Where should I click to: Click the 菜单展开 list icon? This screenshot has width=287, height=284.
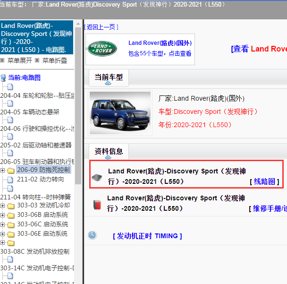click(x=2, y=60)
